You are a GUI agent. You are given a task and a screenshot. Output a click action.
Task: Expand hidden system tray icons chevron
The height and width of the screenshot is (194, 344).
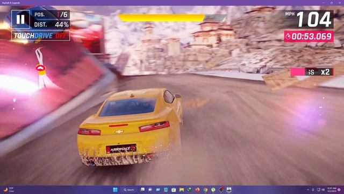point(308,190)
